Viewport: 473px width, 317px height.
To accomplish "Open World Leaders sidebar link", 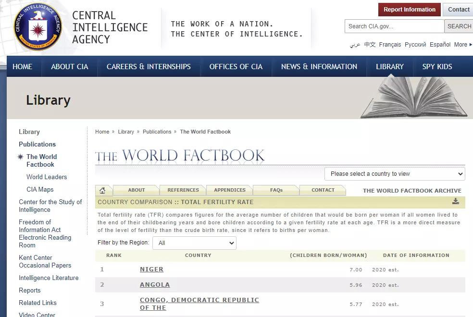I will 47,177.
